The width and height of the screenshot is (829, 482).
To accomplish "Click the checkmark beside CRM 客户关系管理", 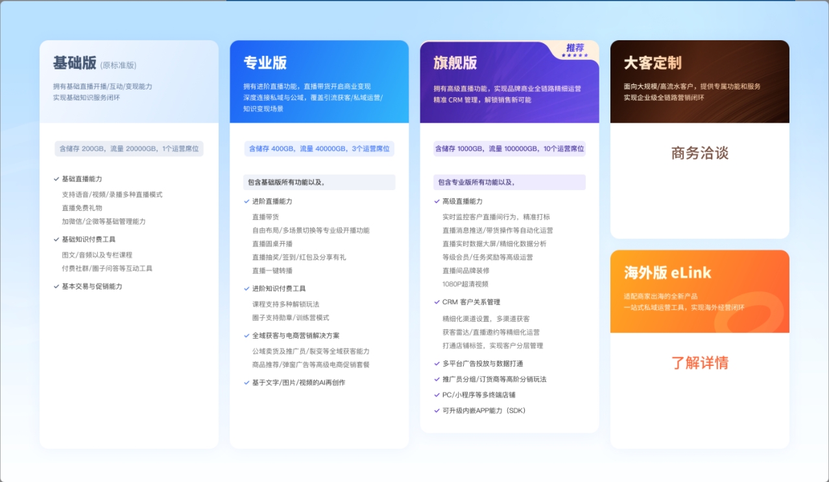I will click(x=437, y=301).
